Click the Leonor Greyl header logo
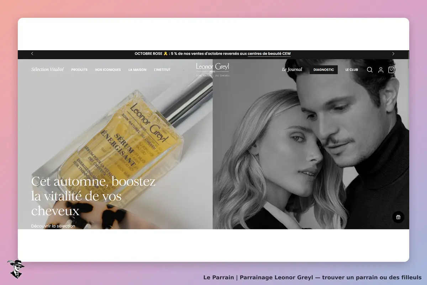 tap(212, 69)
